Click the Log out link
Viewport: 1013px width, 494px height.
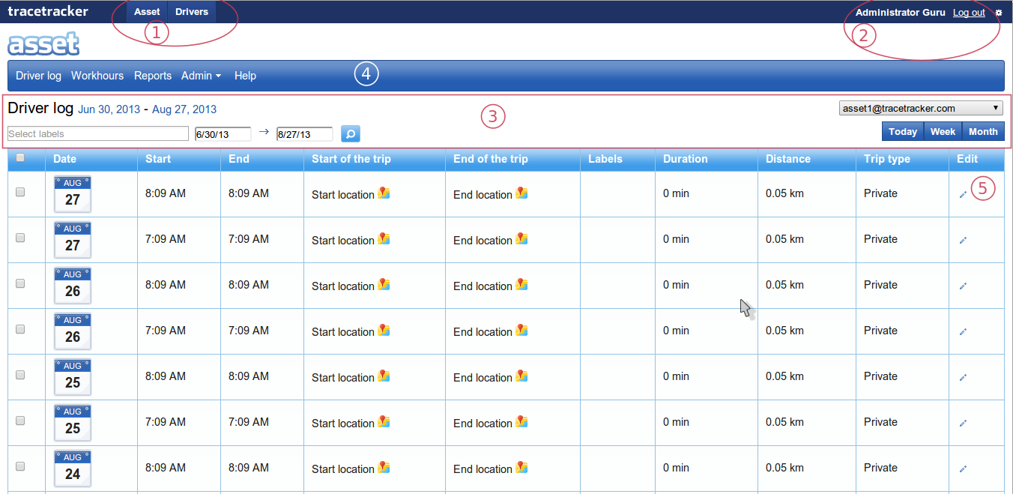[x=969, y=13]
